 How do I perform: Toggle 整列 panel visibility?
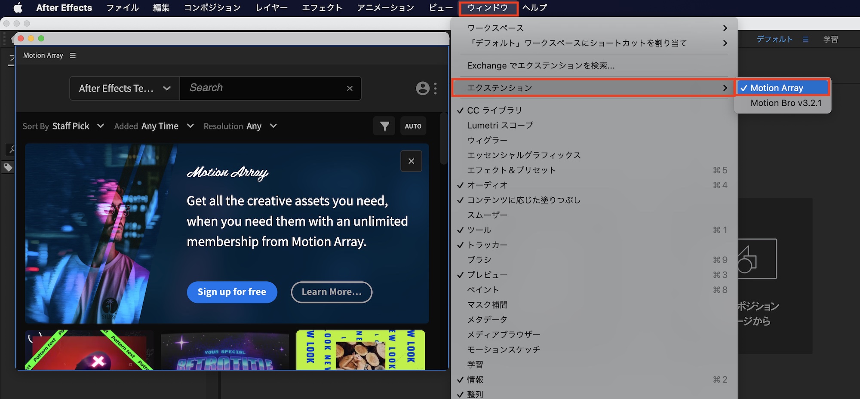coord(594,394)
